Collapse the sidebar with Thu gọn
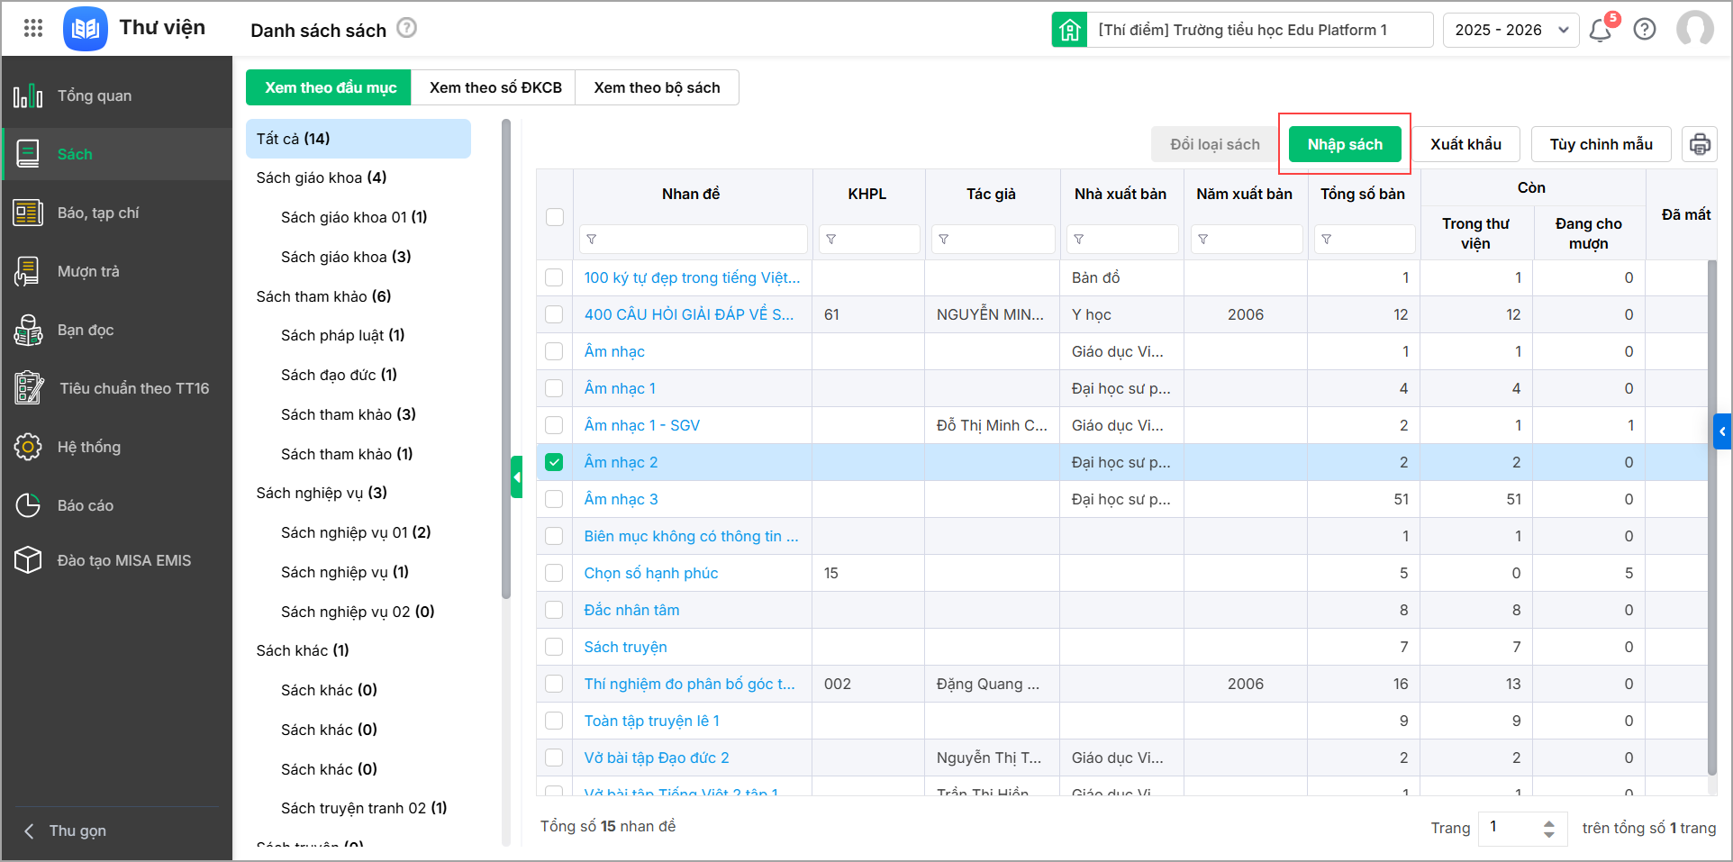The height and width of the screenshot is (862, 1733). coord(67,830)
